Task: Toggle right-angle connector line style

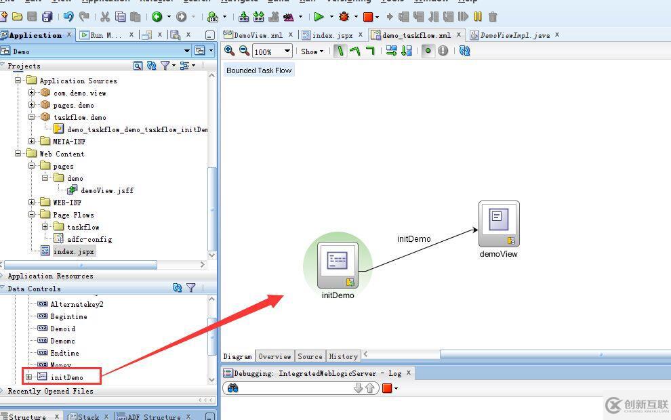Action: [x=370, y=51]
